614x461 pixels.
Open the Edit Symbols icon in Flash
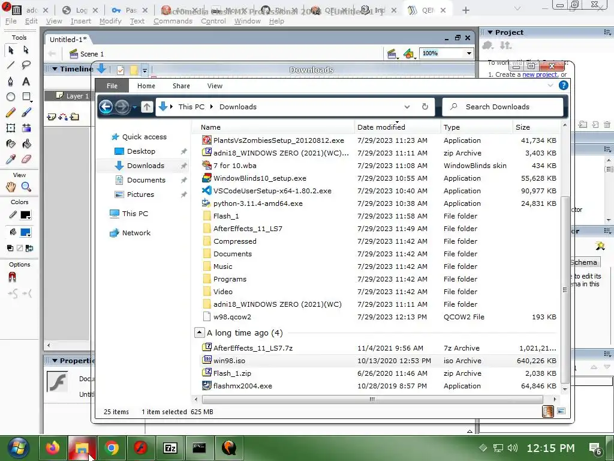click(x=409, y=53)
